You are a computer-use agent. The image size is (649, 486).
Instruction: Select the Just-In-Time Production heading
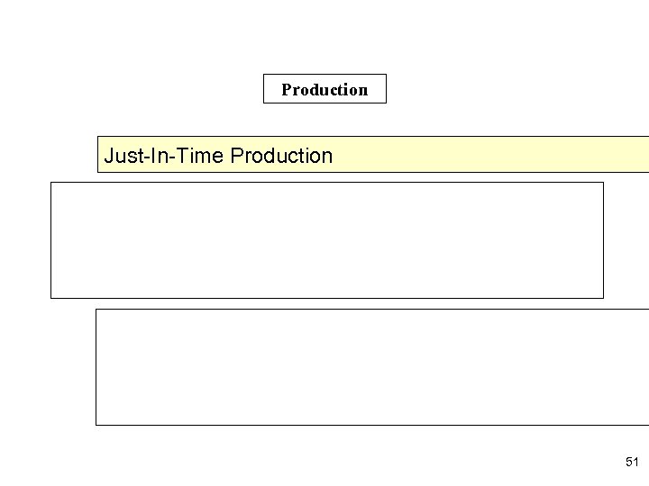click(x=219, y=155)
